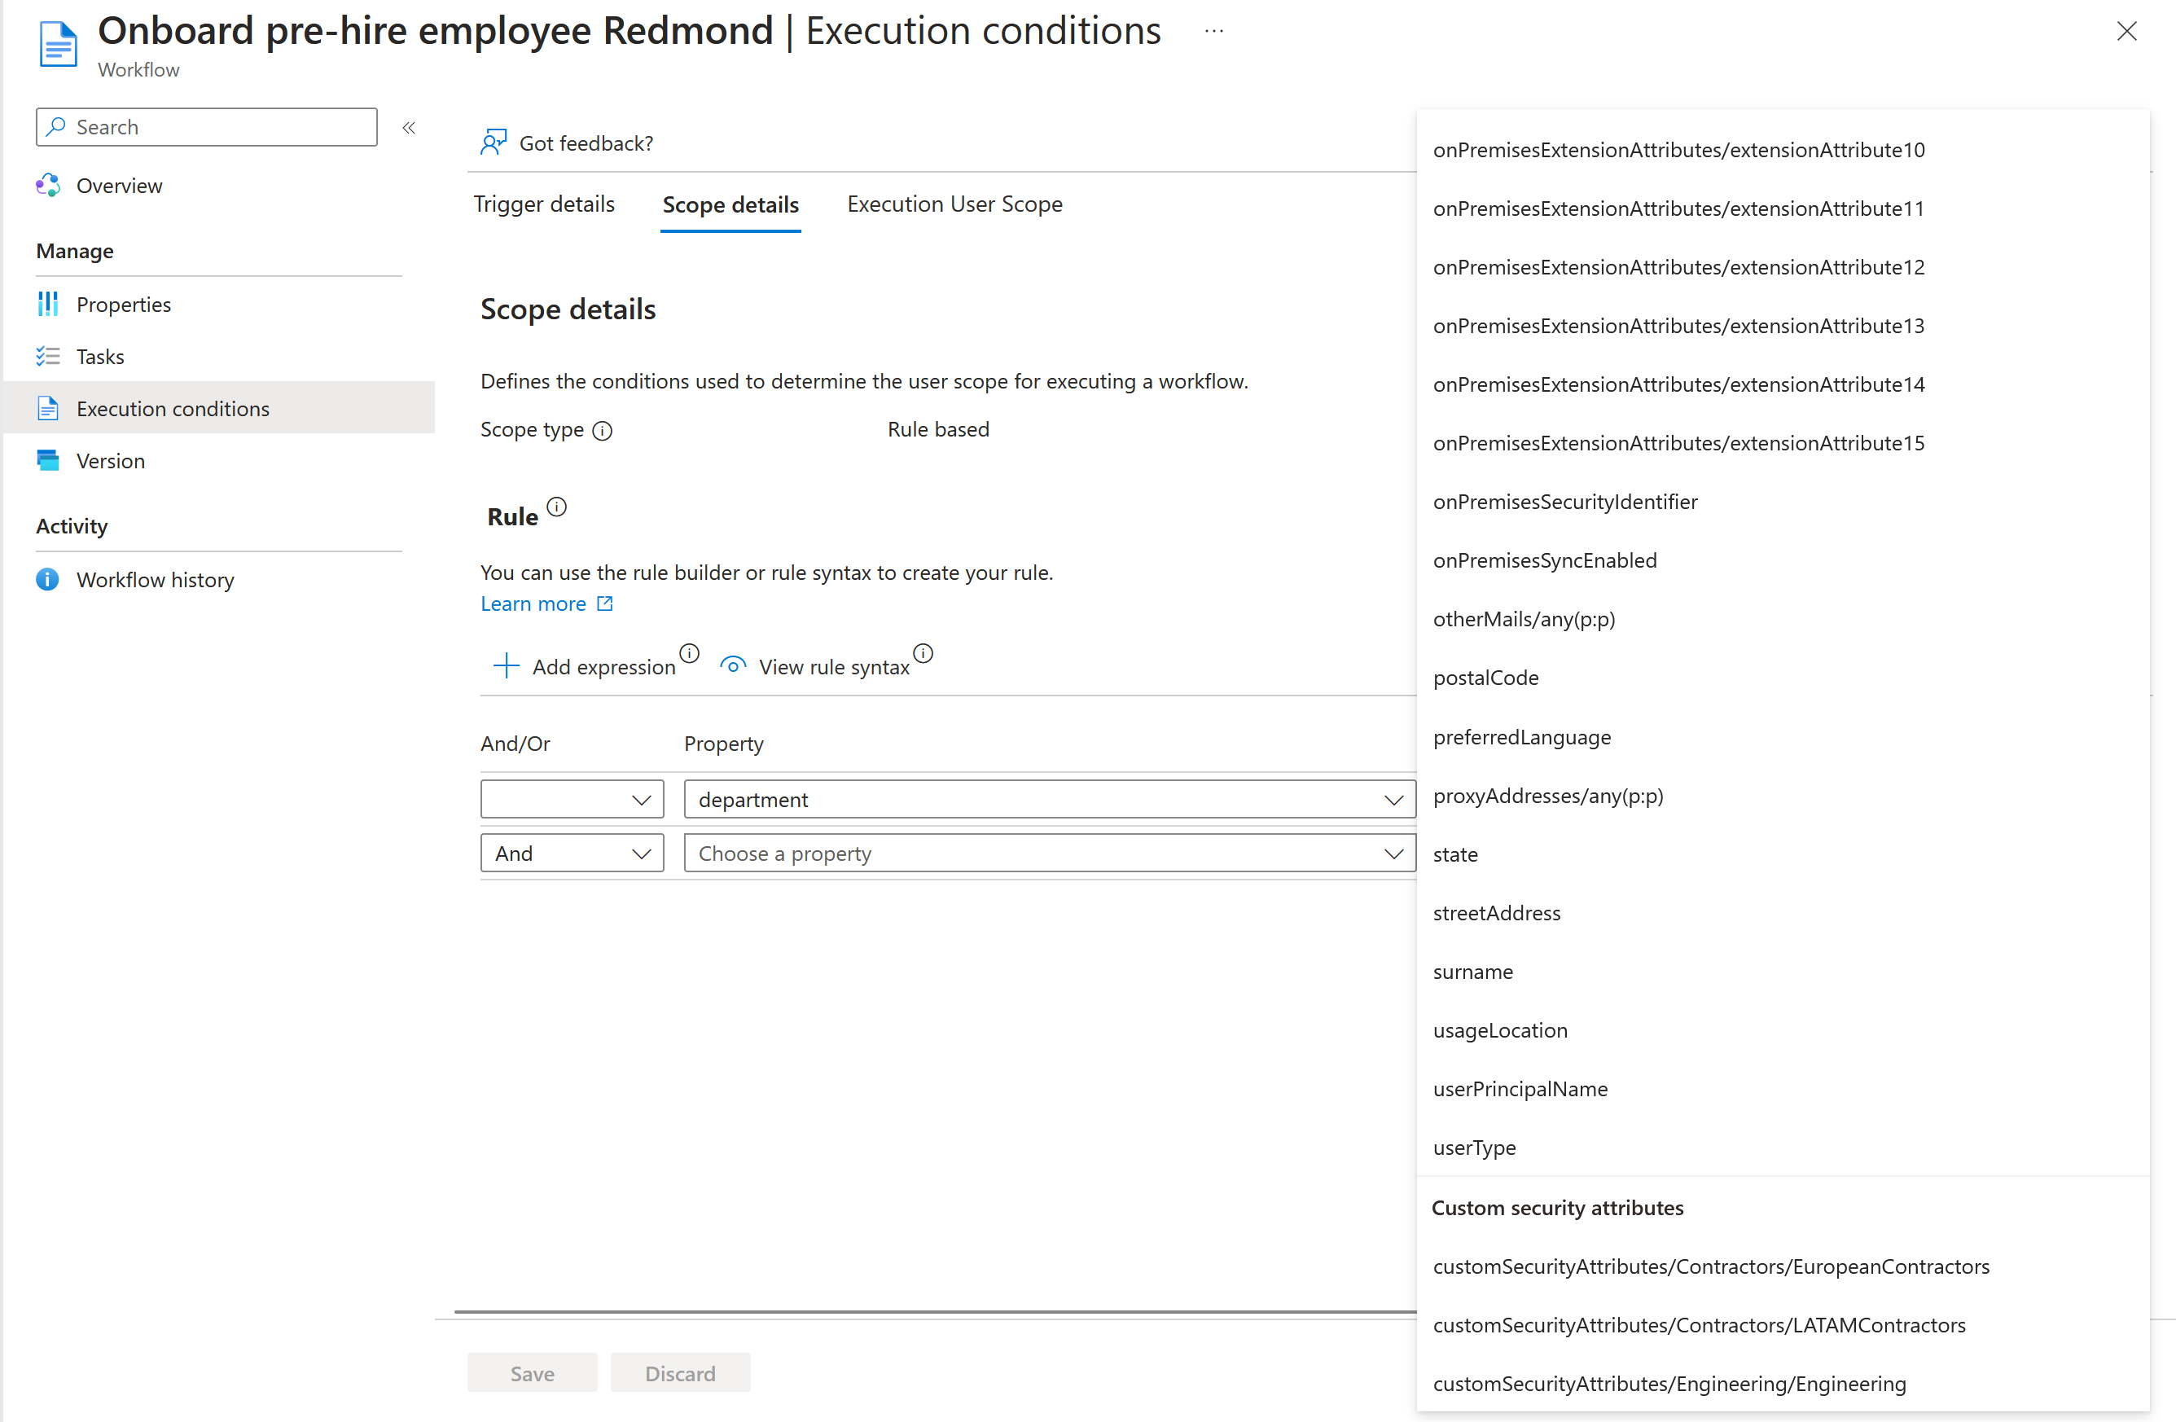The height and width of the screenshot is (1422, 2176).
Task: Click the feedback icon next to Got feedback
Action: (494, 141)
